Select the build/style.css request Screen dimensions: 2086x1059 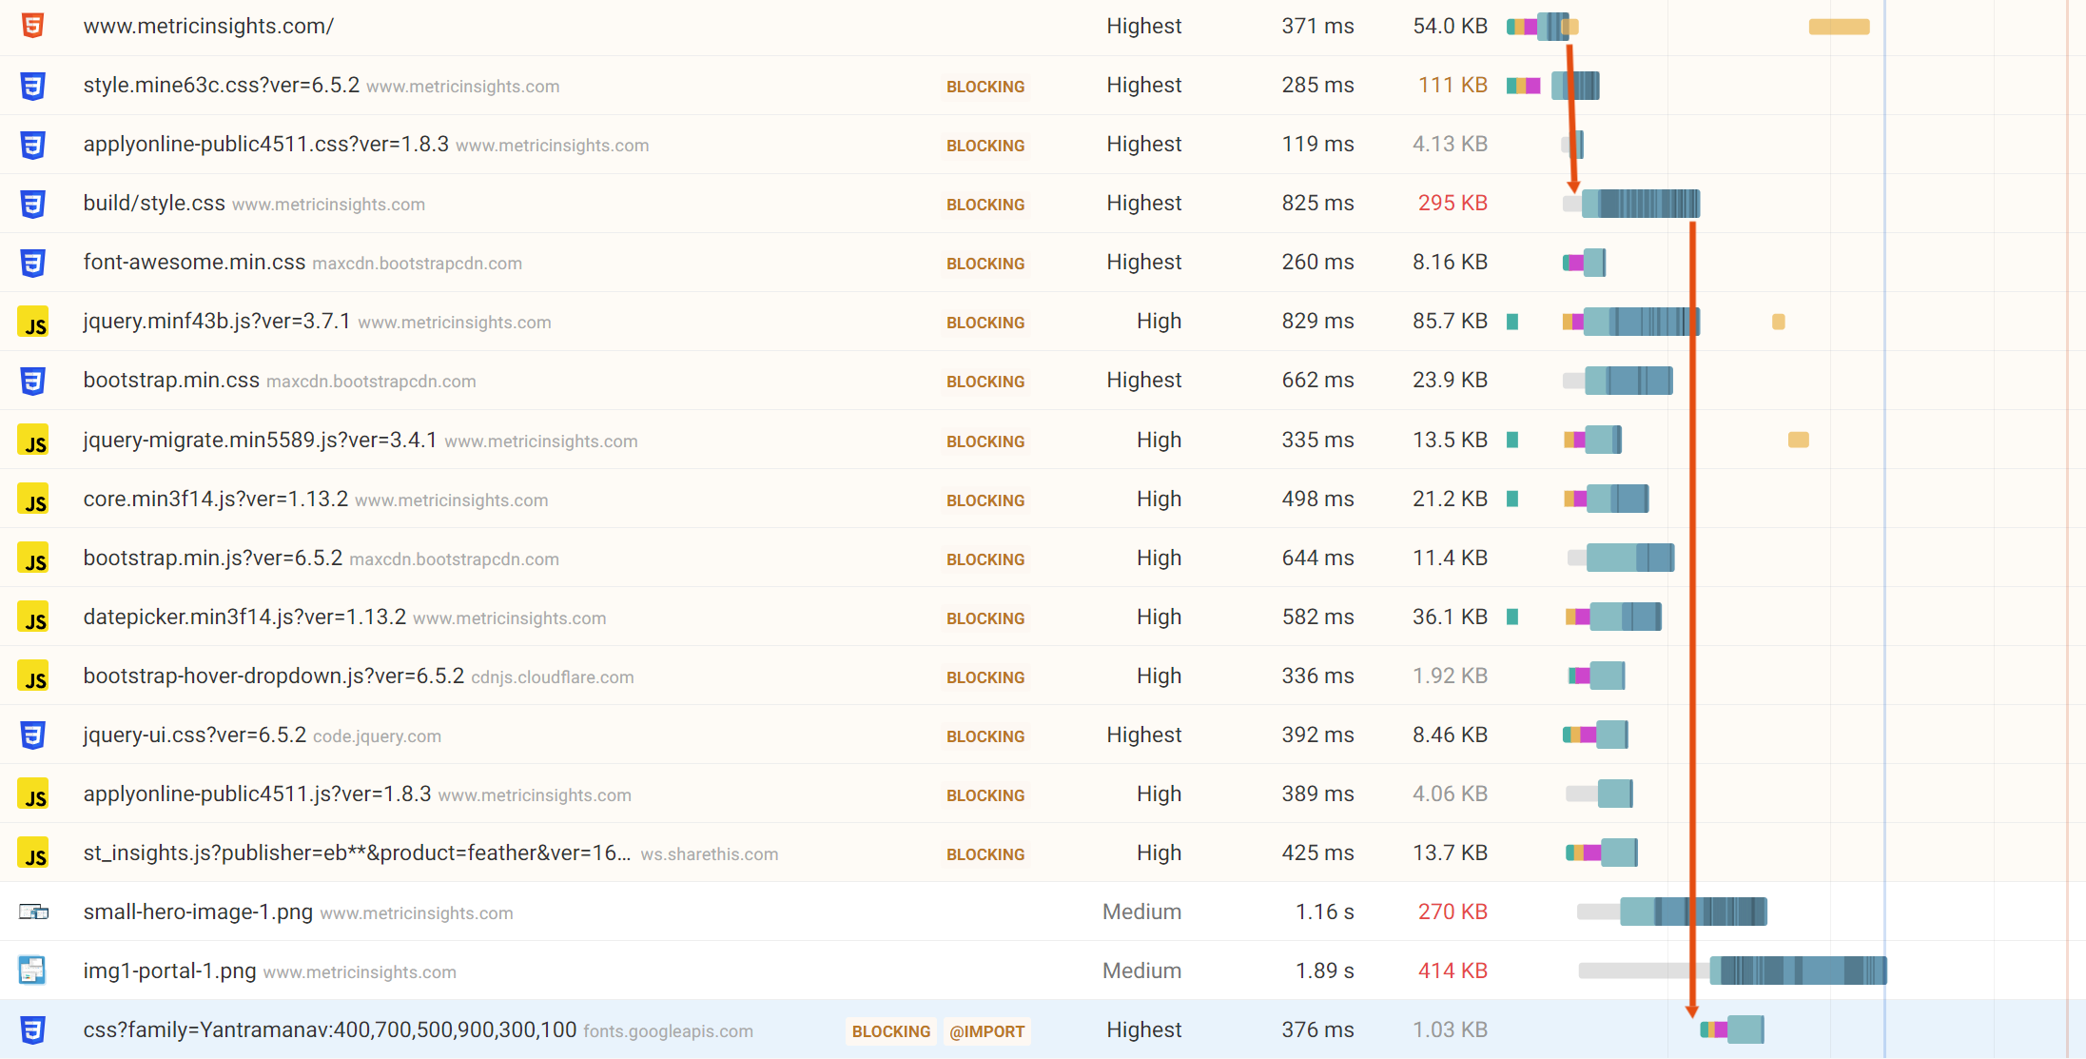click(154, 203)
